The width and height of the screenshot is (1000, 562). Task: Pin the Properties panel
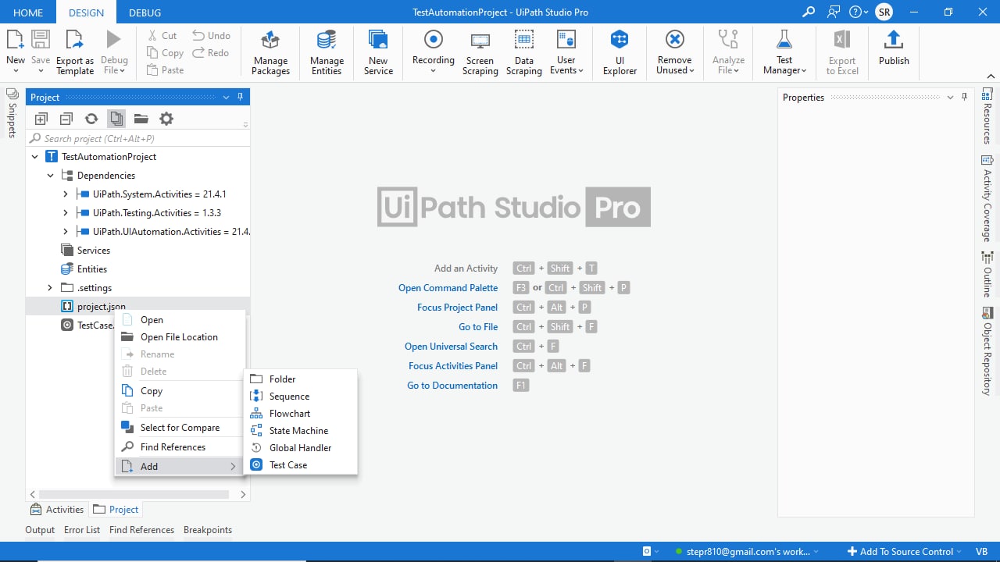tap(965, 97)
